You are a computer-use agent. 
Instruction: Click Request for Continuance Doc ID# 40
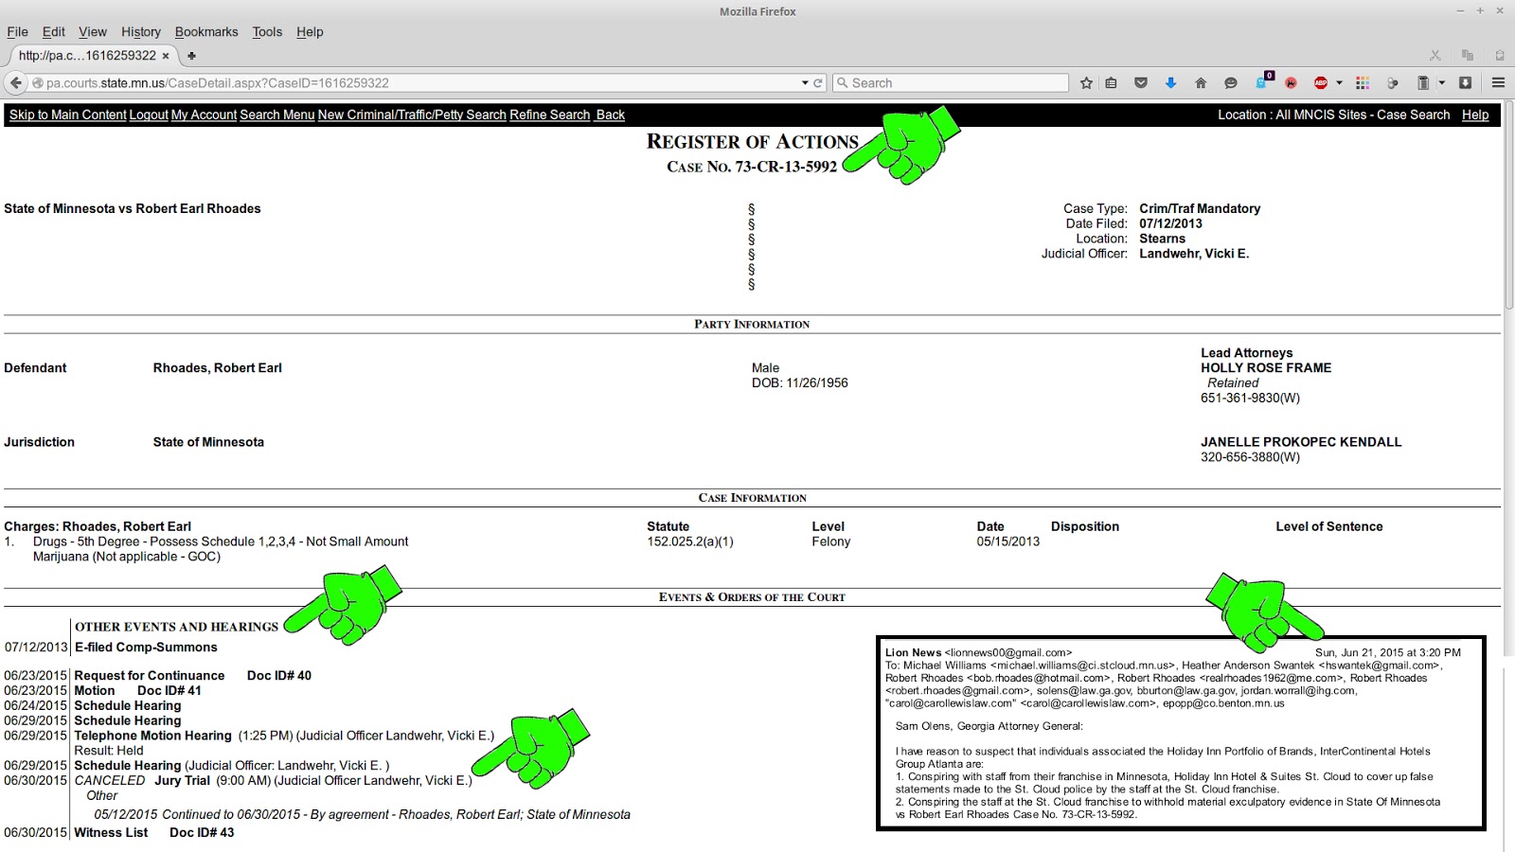coord(193,676)
